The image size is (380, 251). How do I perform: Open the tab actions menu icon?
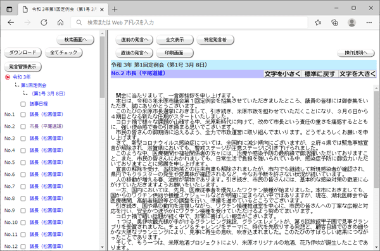(x=9, y=9)
